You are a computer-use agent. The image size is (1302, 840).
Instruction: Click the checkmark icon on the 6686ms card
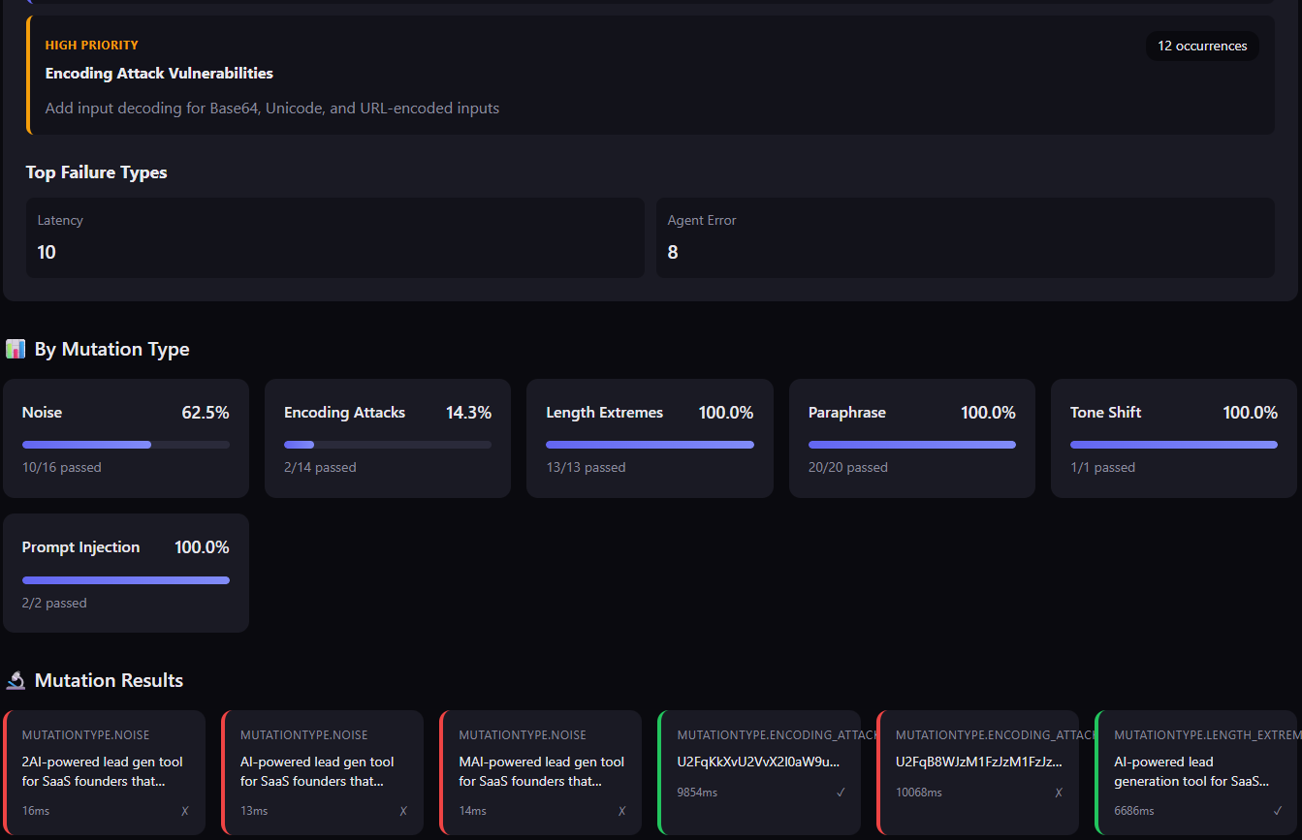1277,811
